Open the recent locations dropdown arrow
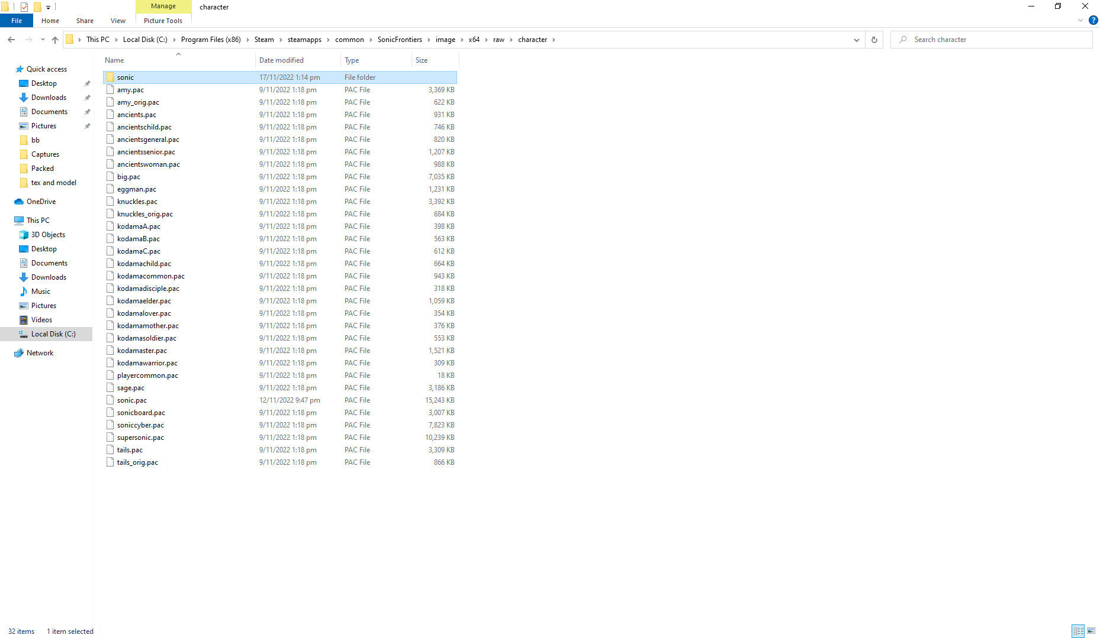The height and width of the screenshot is (638, 1100). (43, 40)
